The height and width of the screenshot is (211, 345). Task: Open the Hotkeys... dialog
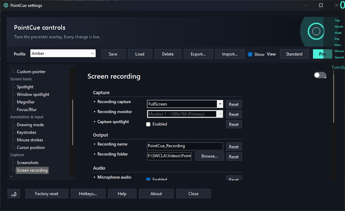(88, 194)
